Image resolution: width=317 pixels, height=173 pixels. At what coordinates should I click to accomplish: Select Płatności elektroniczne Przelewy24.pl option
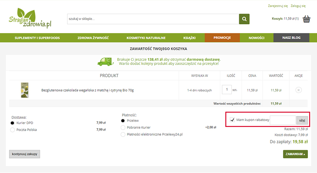click(x=123, y=134)
